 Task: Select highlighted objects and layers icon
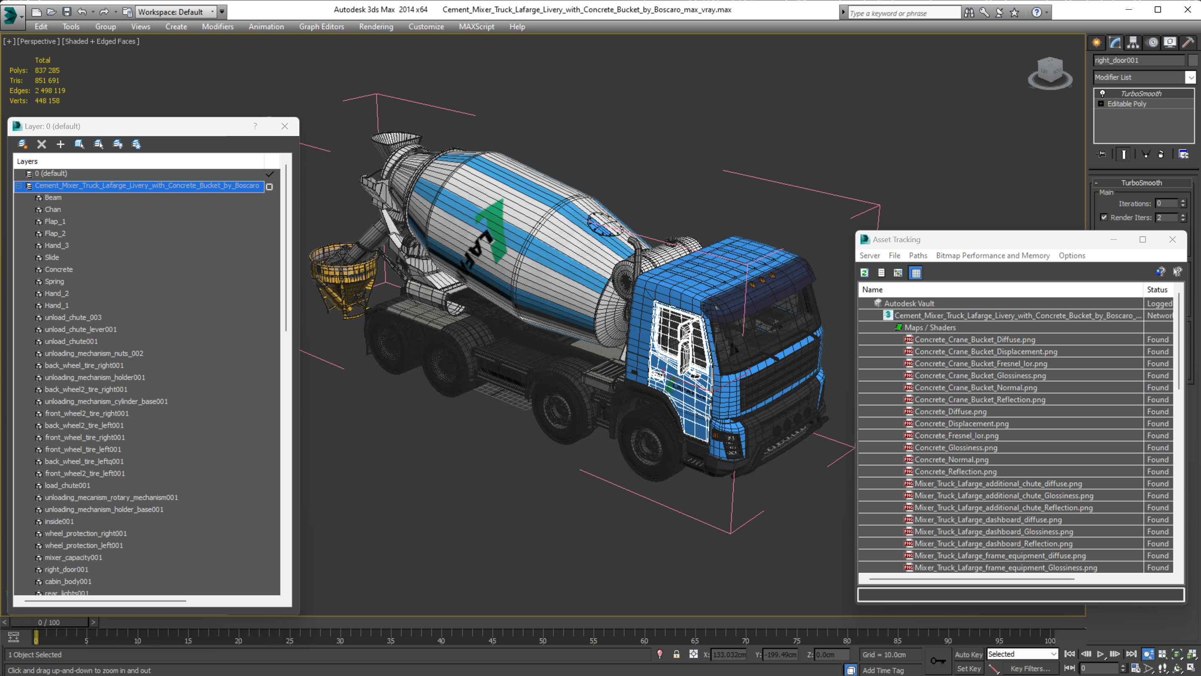coord(79,144)
